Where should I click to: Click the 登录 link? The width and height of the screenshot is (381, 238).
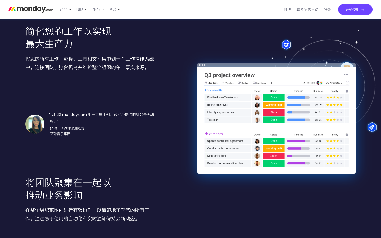(327, 10)
